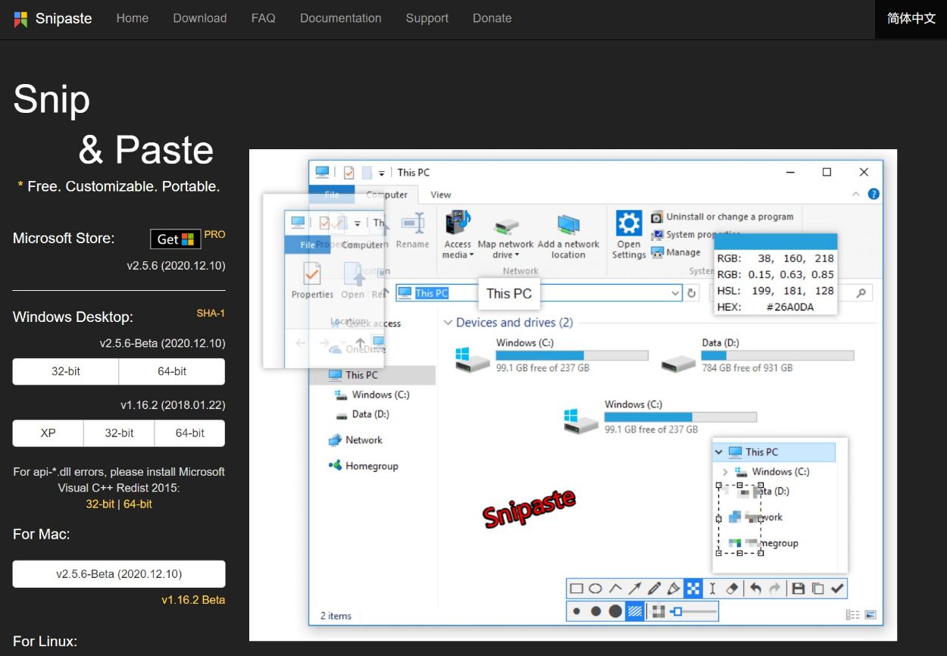Click the Data (D:) drive usage bar
947x656 pixels.
[778, 355]
